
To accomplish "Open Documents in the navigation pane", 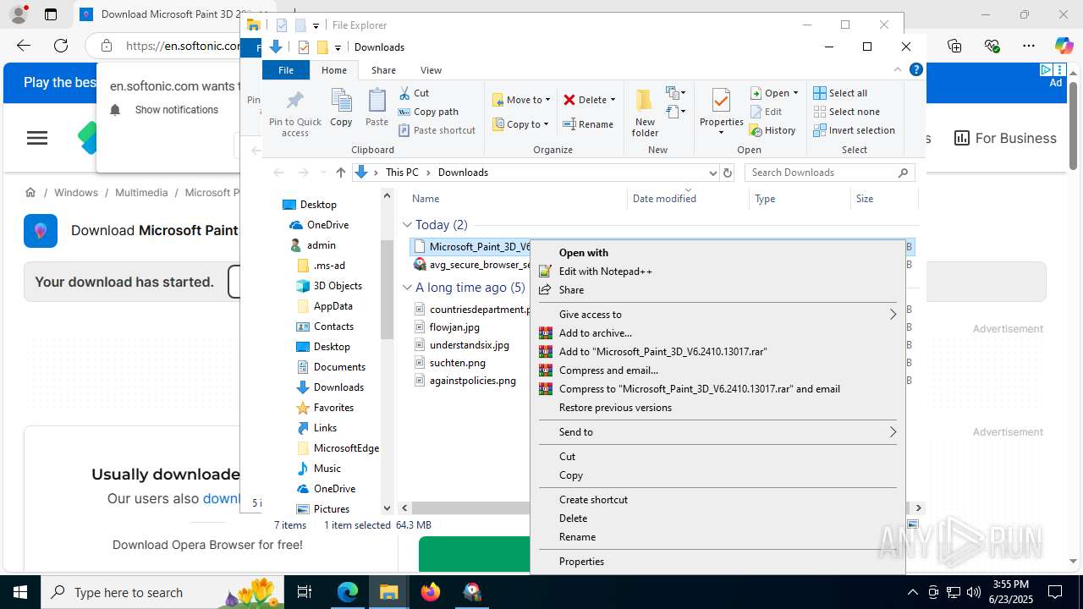I will [x=331, y=367].
